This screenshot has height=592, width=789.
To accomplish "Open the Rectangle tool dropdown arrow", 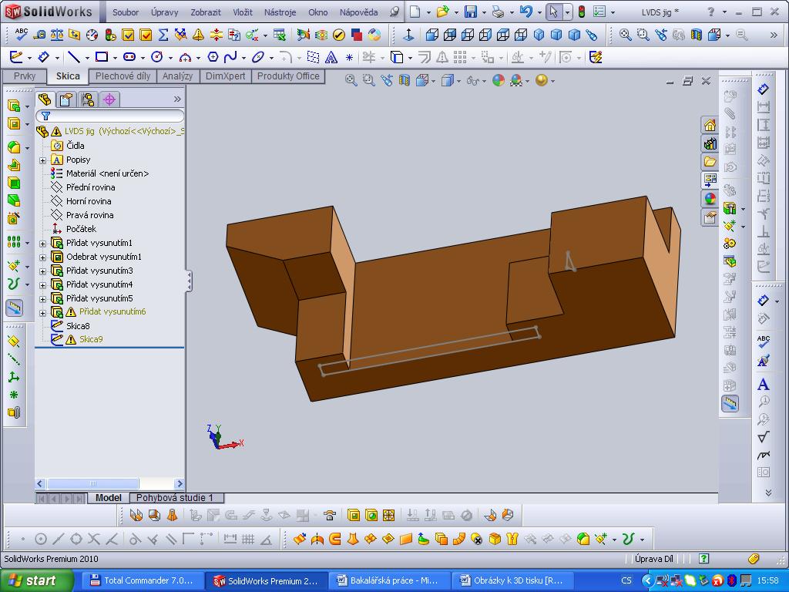I will pyautogui.click(x=114, y=58).
